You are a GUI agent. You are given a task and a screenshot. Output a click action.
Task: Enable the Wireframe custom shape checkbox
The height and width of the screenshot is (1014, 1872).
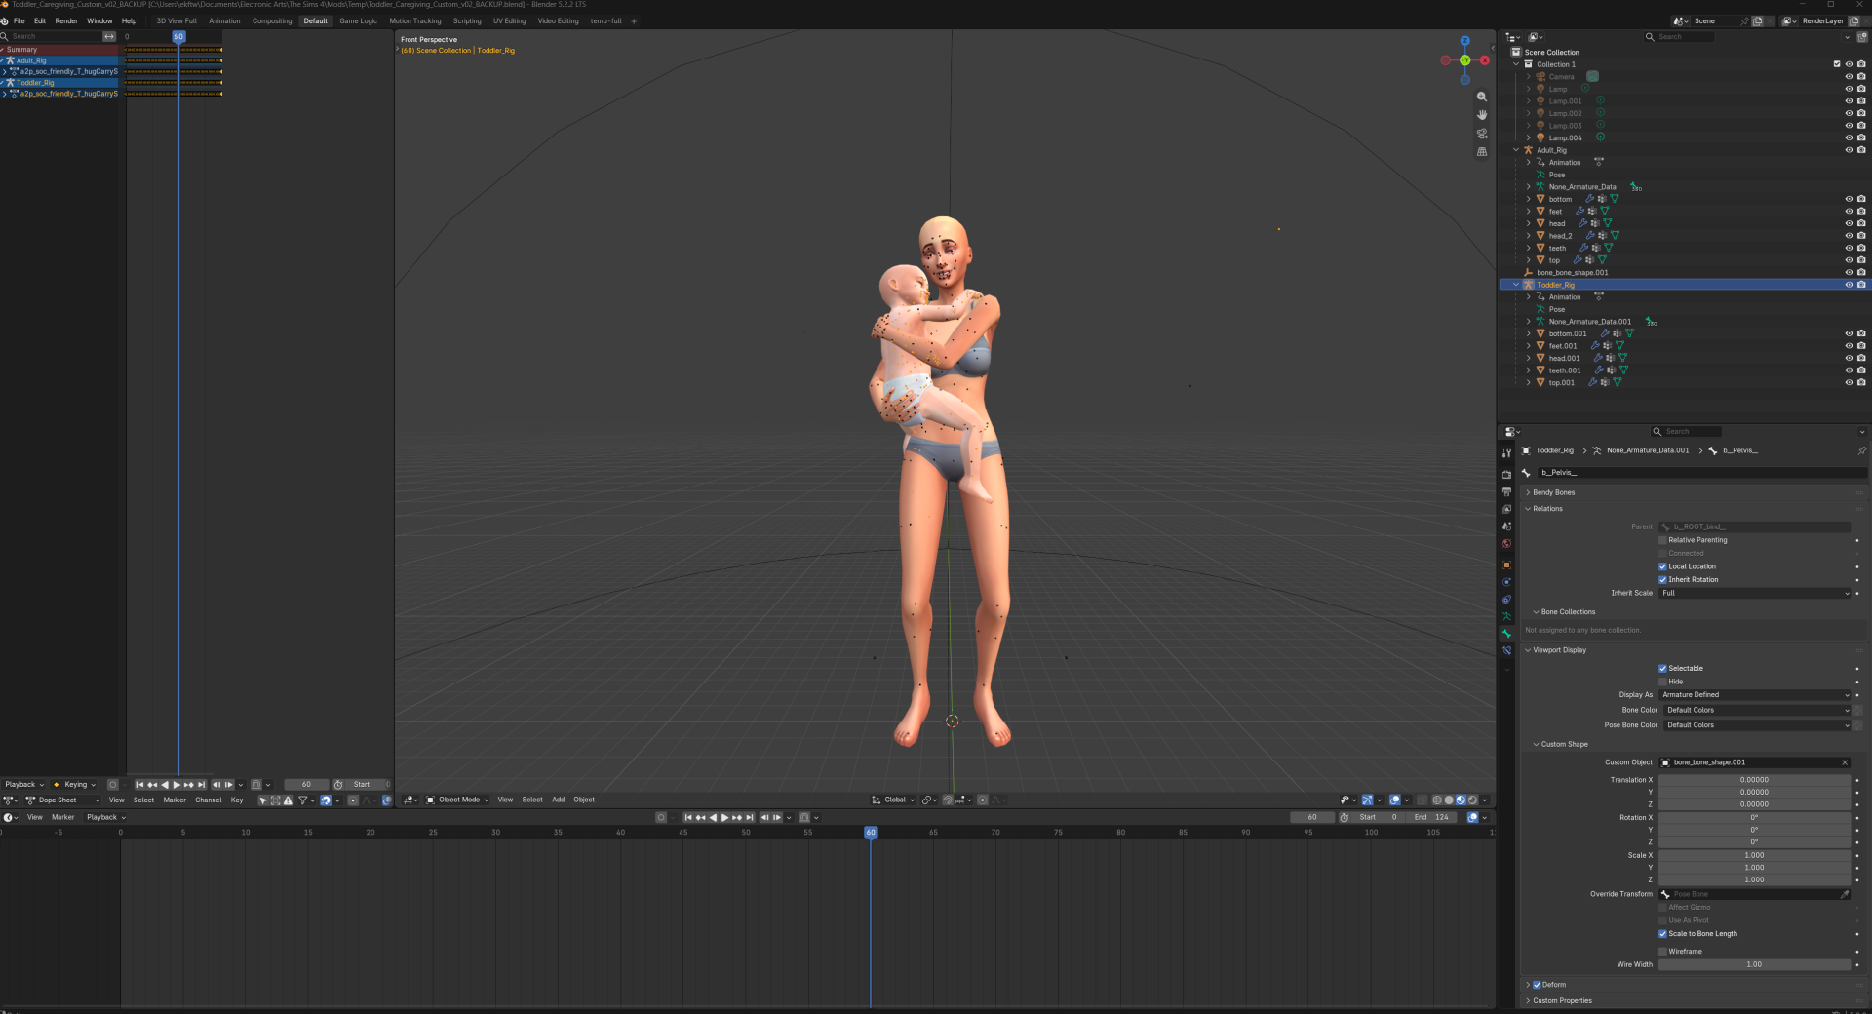click(x=1663, y=952)
